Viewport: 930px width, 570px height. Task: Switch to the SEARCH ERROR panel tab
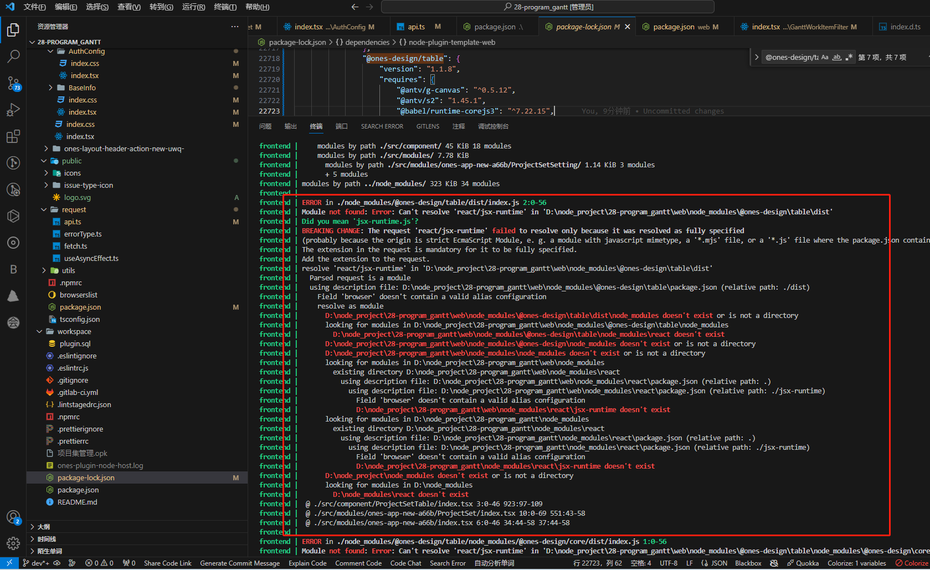point(382,126)
